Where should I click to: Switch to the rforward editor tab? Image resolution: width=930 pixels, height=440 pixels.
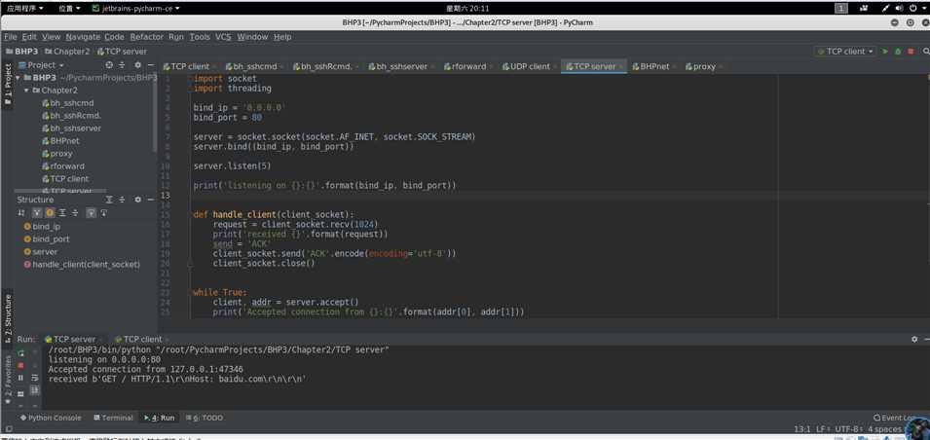(x=468, y=66)
